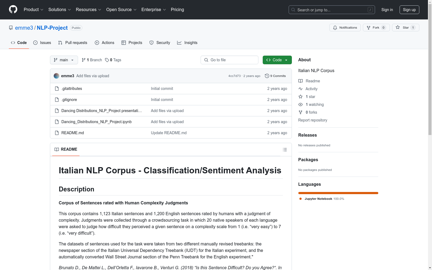Click the Report repository link

click(313, 120)
